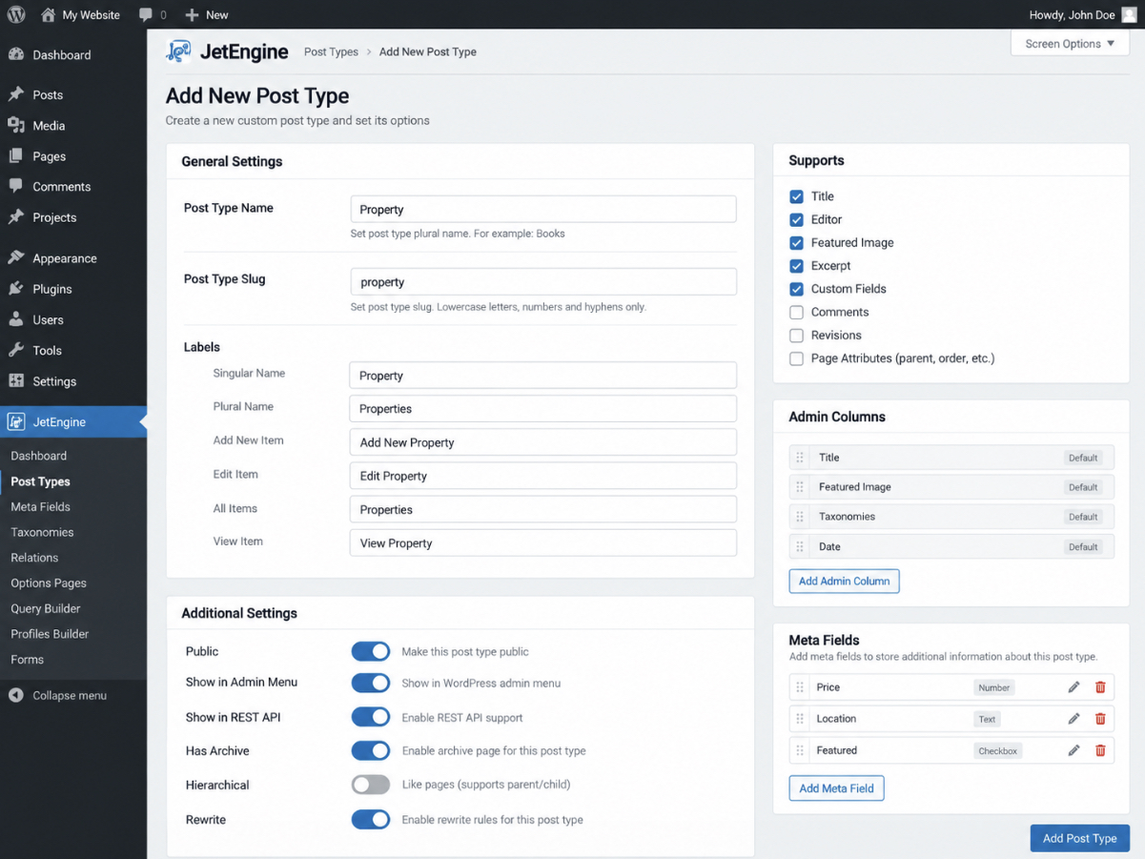
Task: Grab the Location meta field drag handle
Action: click(800, 719)
